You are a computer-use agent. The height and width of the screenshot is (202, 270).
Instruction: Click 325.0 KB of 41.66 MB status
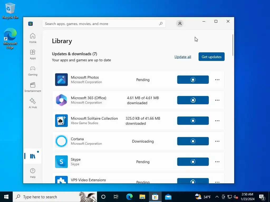(x=143, y=121)
